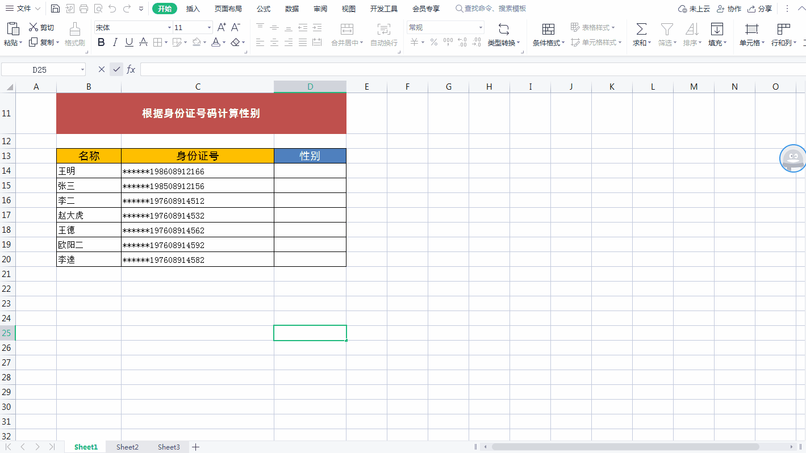
Task: Increase font size with A+ icon
Action: coord(222,27)
